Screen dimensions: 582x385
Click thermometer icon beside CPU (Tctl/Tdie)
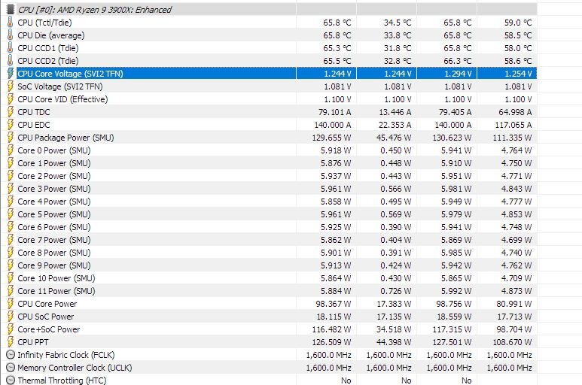click(x=10, y=23)
